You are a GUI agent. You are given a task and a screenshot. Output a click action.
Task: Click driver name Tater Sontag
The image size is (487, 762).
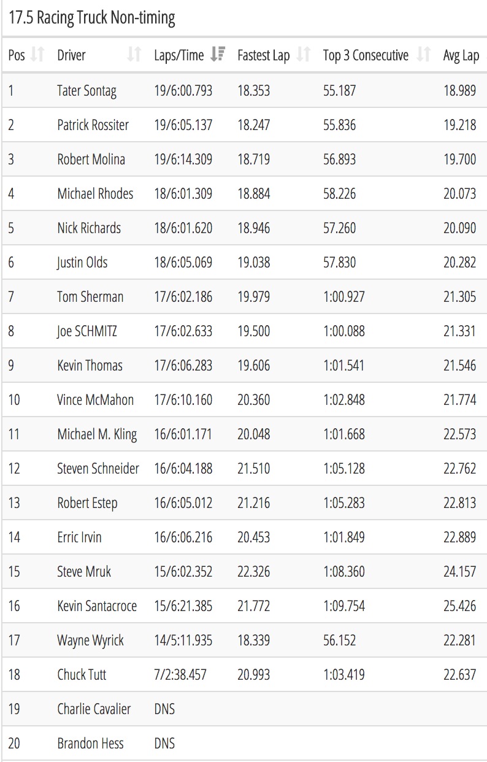(86, 91)
